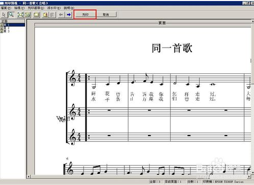Click the yellow add-page icon

point(45,15)
